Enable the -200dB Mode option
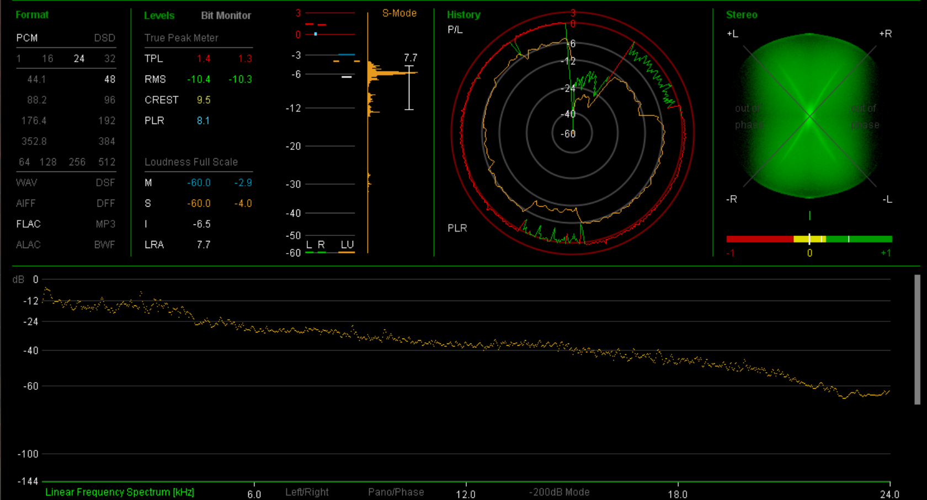Screen dimensions: 927x500 pos(560,492)
